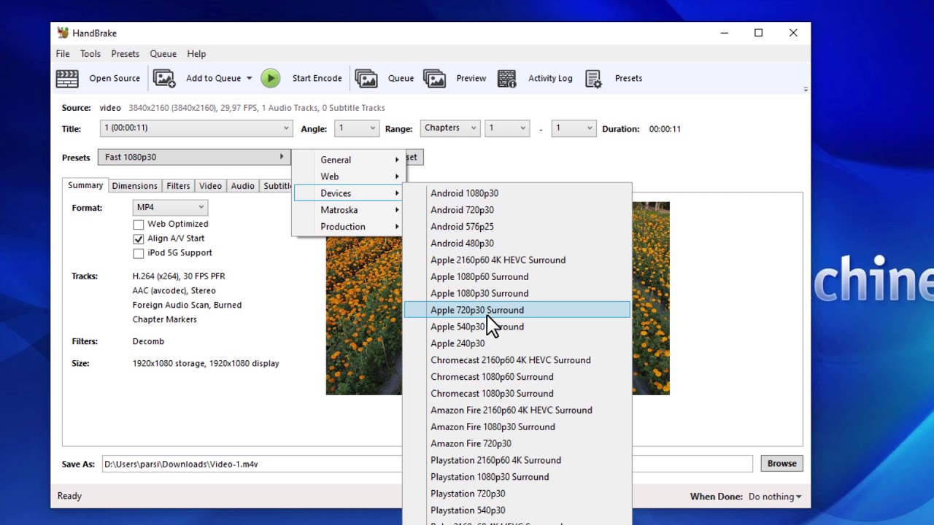Click the Open Source film clapper icon
This screenshot has width=934, height=525.
pyautogui.click(x=67, y=78)
